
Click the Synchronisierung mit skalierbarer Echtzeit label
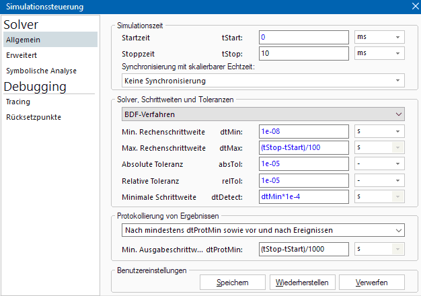tap(188, 67)
